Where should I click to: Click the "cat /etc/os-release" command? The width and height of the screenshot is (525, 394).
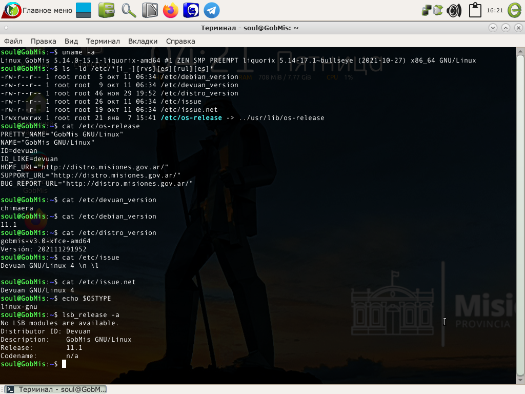(101, 126)
